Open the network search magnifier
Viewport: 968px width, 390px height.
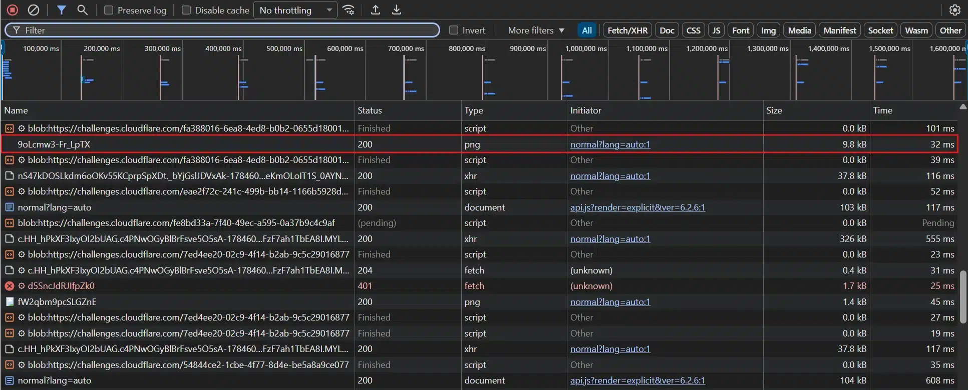pos(82,10)
